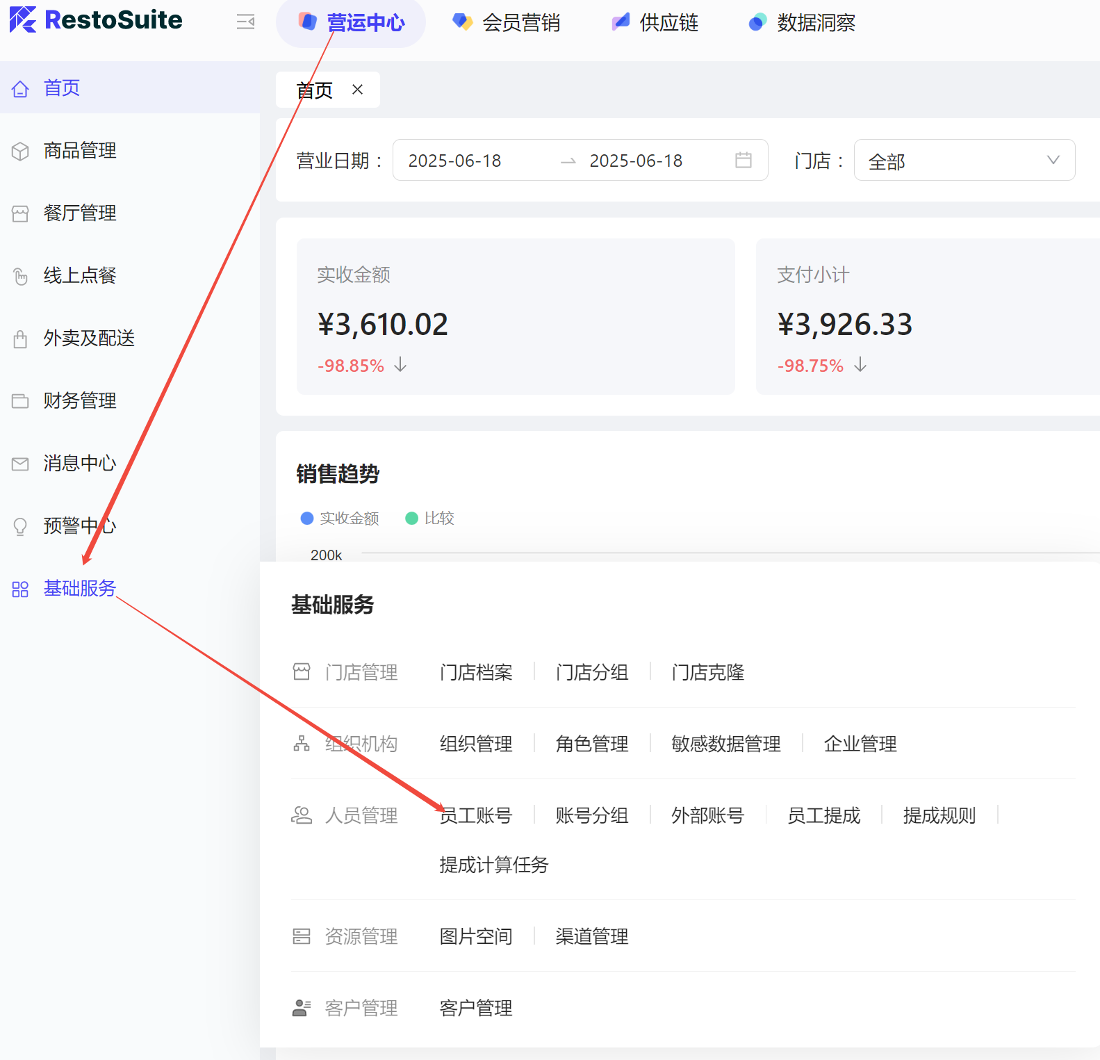The height and width of the screenshot is (1060, 1100).
Task: Open 渠道管理 link
Action: click(x=592, y=936)
